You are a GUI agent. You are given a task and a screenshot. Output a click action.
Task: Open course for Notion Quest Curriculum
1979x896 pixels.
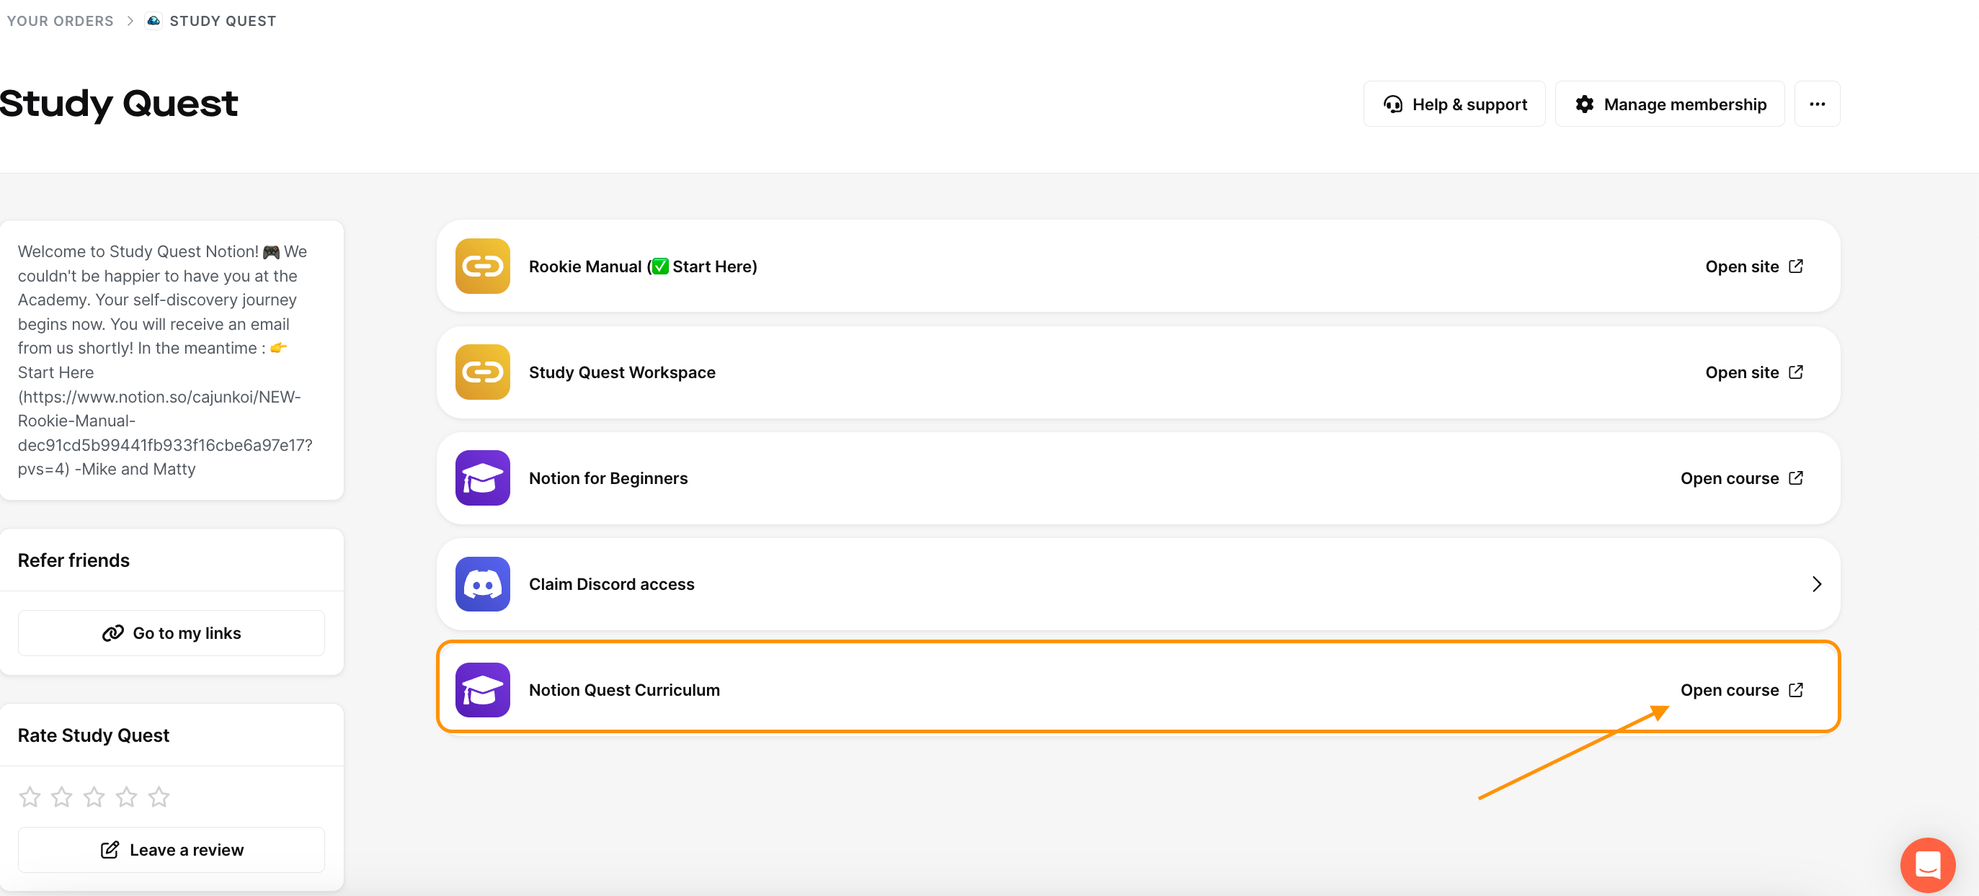(1741, 690)
